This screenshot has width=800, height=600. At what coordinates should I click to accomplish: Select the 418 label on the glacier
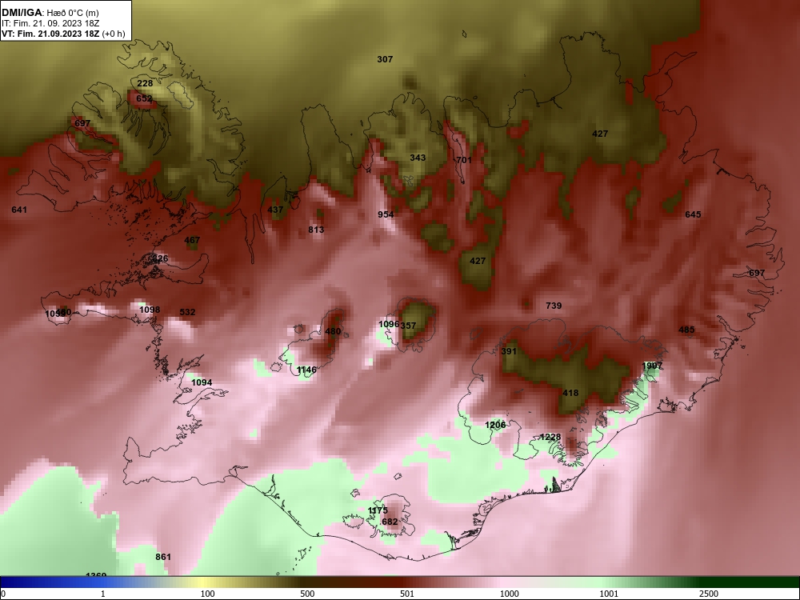click(570, 393)
